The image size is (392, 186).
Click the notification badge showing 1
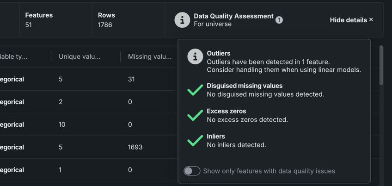279,20
